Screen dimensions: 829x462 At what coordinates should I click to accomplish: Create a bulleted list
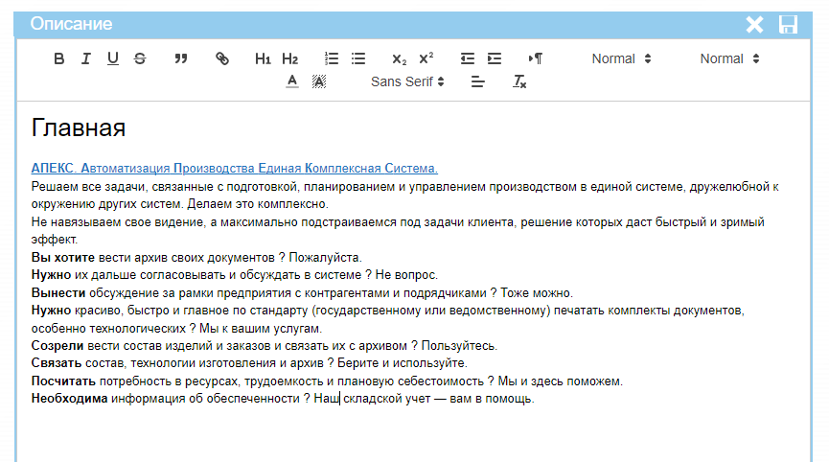(358, 58)
